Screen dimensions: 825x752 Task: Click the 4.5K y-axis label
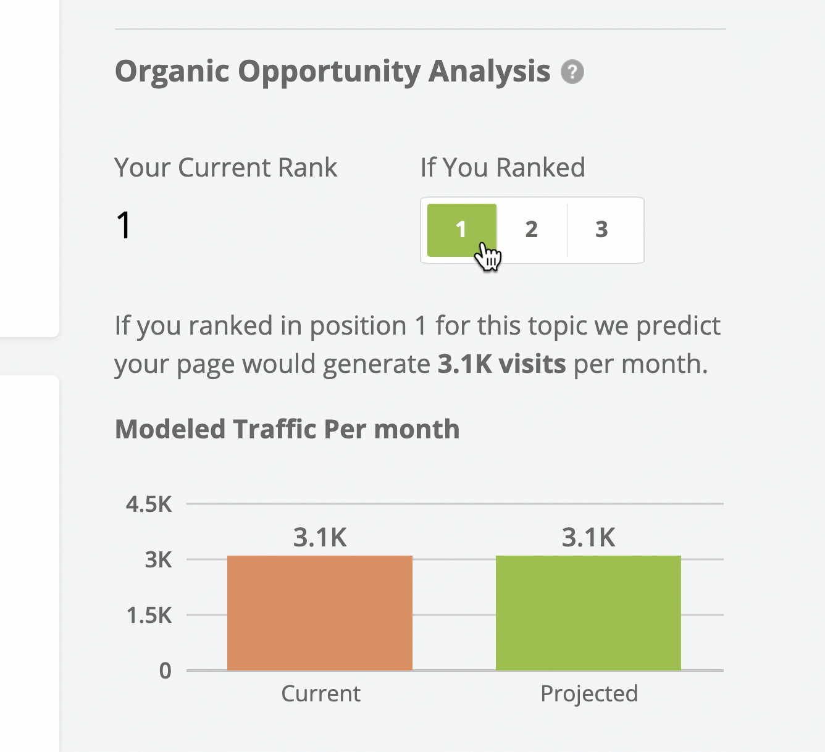click(x=149, y=504)
